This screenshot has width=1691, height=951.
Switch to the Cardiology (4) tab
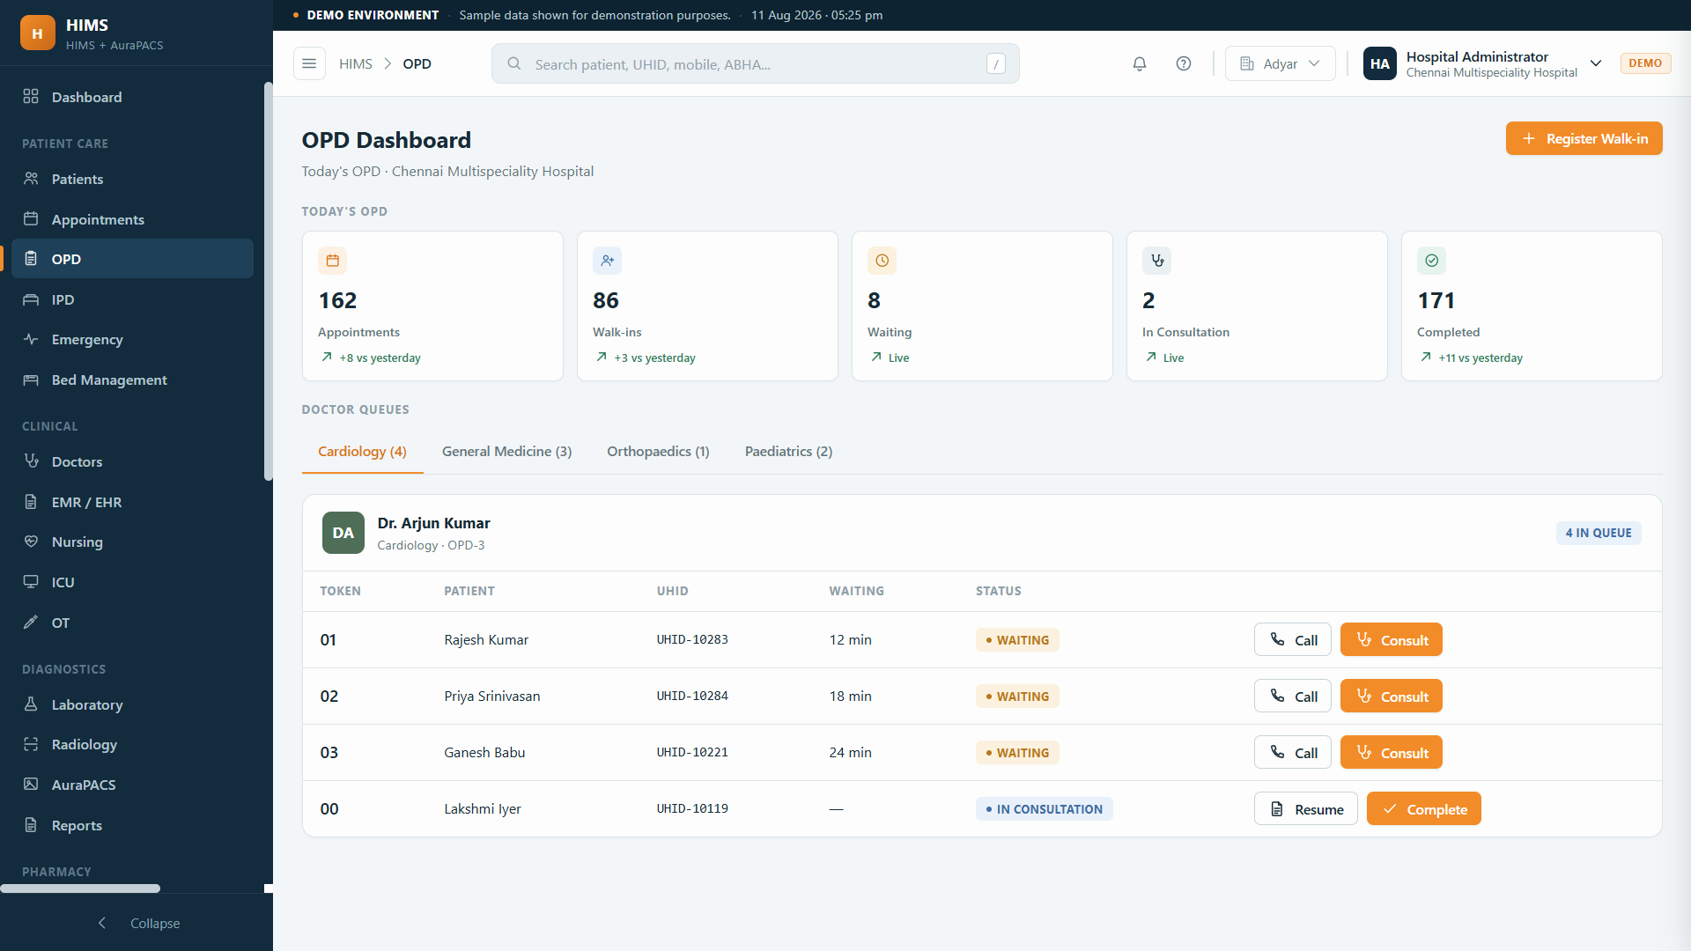coord(362,451)
